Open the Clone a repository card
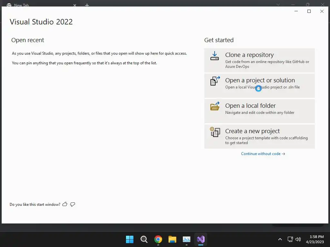This screenshot has width=330, height=247. tap(259, 60)
